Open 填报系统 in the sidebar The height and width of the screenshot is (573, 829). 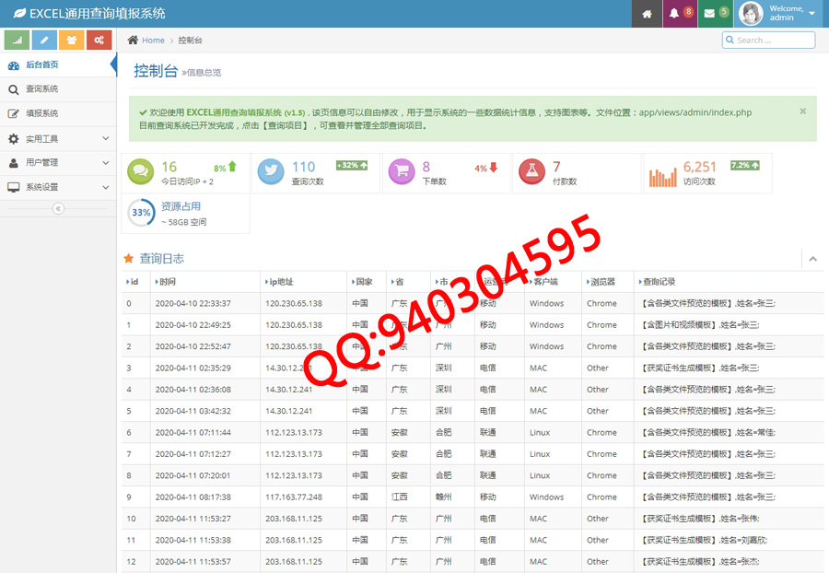41,113
